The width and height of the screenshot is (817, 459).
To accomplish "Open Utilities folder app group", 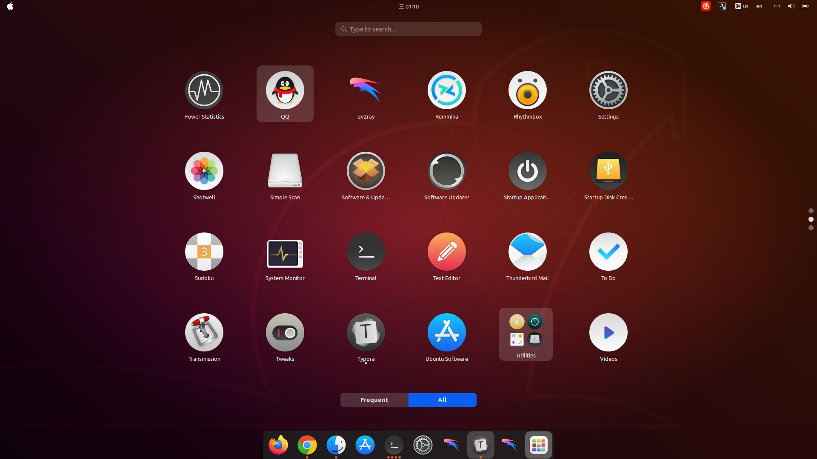I will (x=526, y=334).
